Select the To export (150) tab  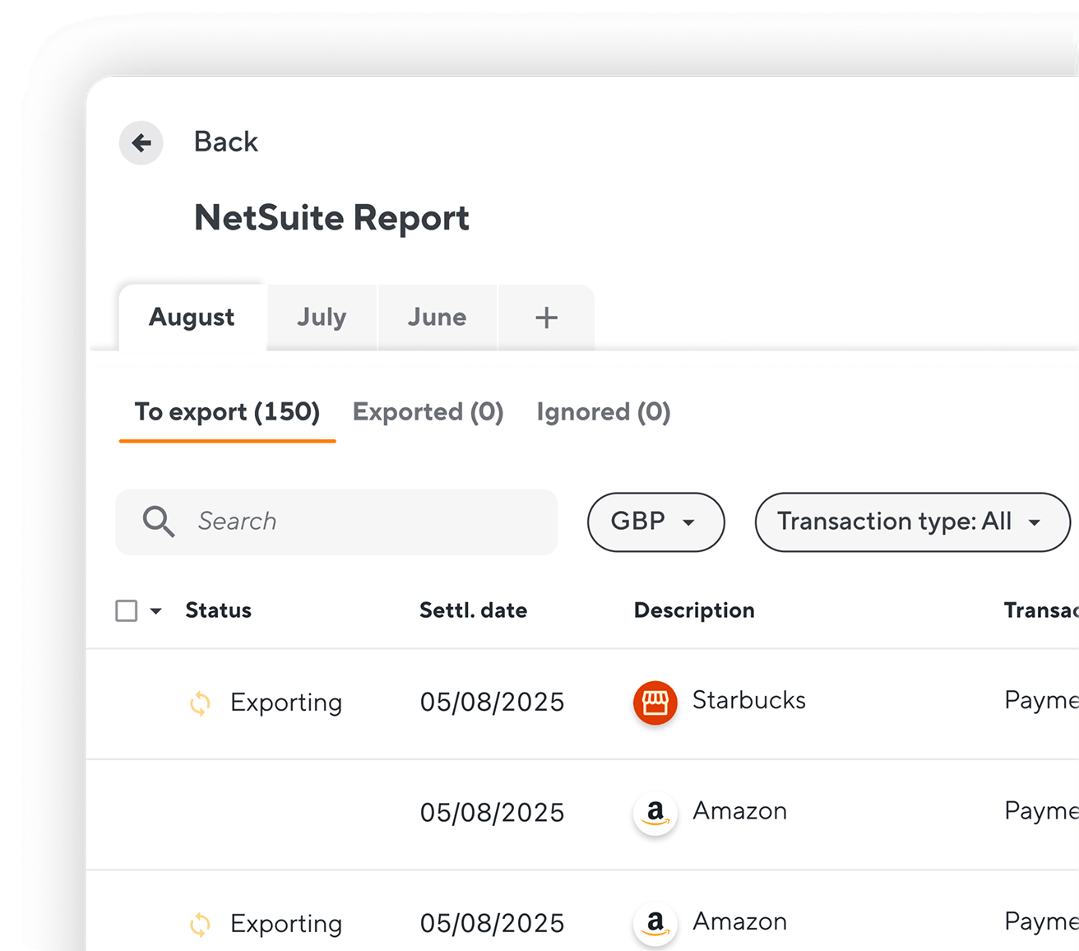227,412
